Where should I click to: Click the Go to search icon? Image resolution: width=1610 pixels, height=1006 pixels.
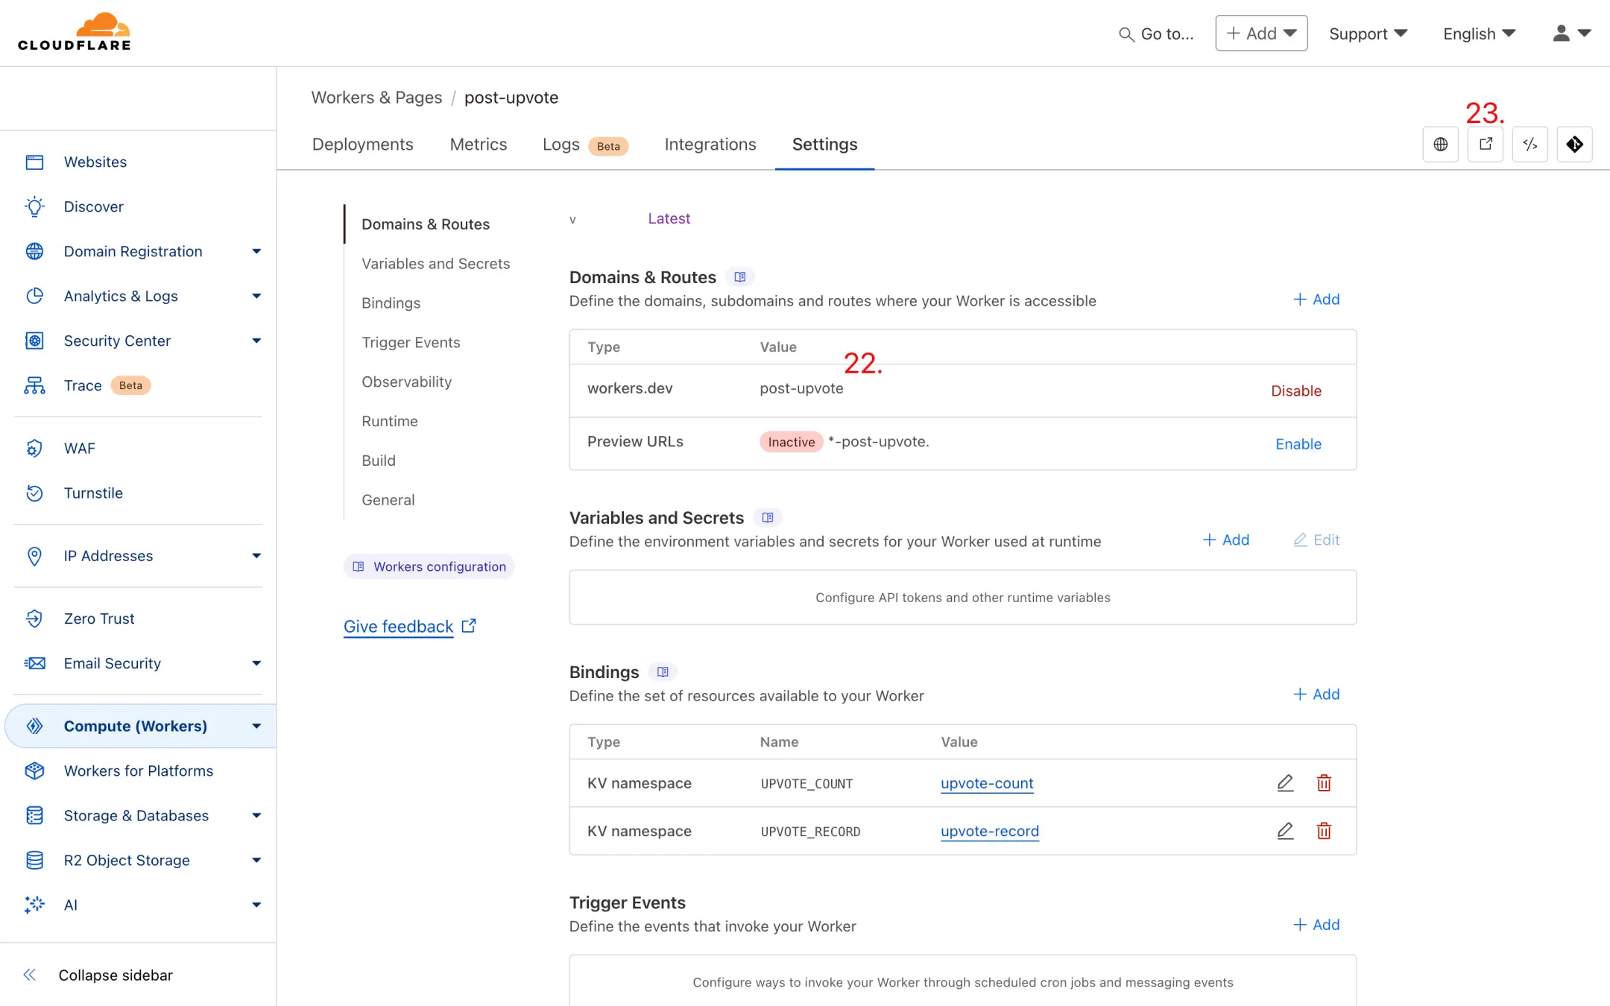(x=1126, y=34)
